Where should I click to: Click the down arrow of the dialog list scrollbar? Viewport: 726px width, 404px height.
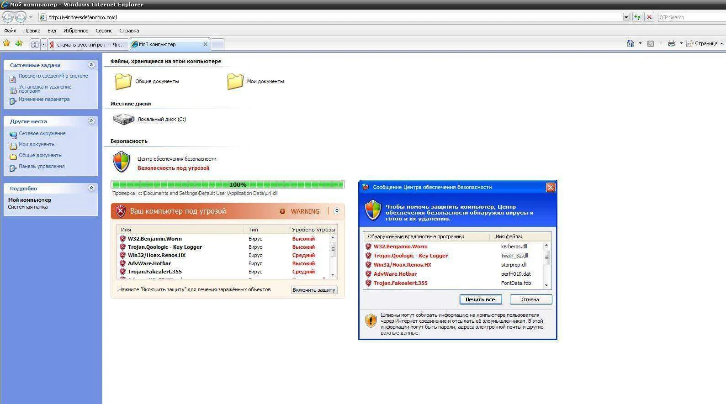pyautogui.click(x=546, y=285)
